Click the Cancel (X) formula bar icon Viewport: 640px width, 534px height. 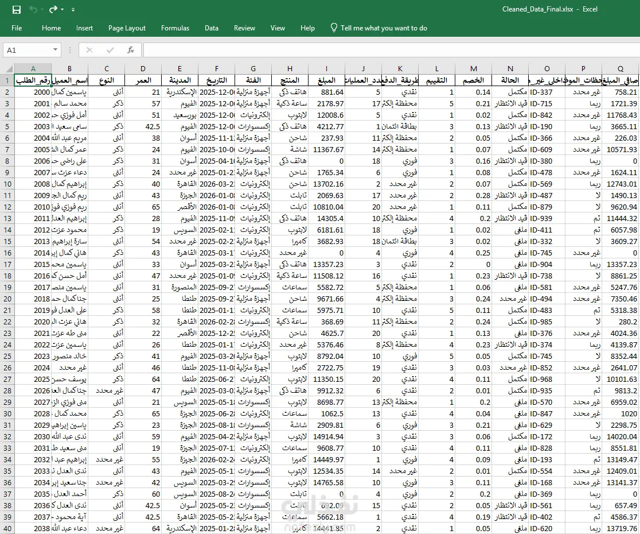click(89, 51)
